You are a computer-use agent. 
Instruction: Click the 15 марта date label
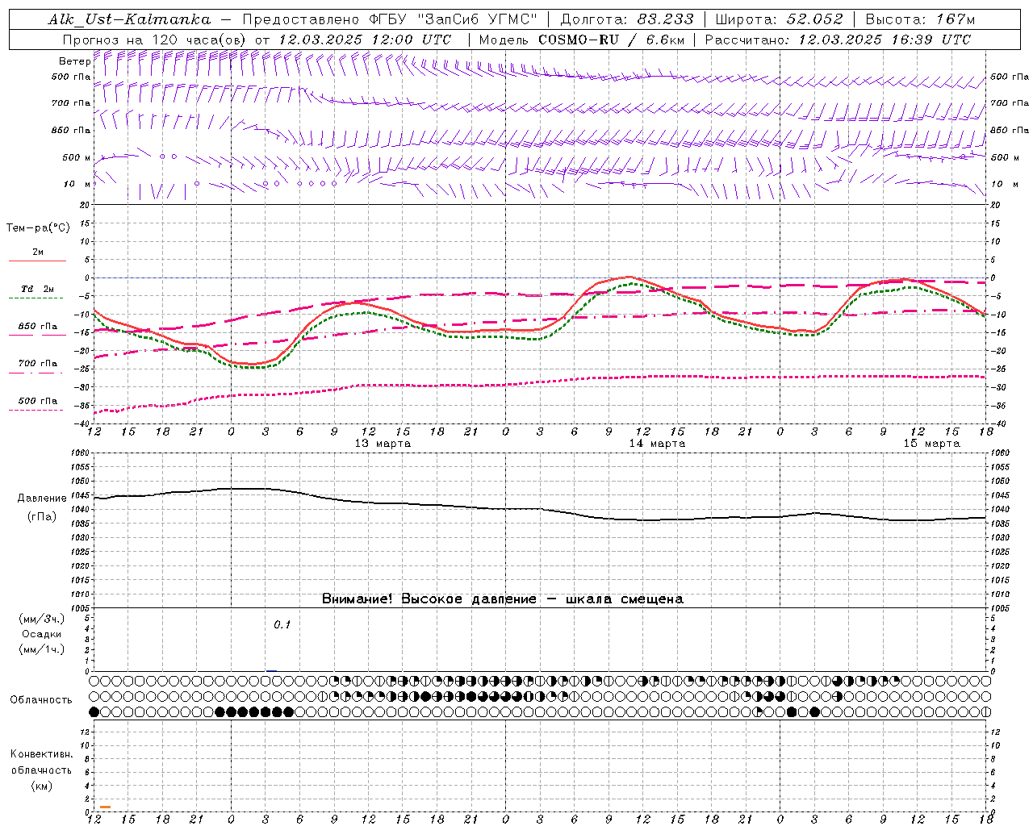931,444
